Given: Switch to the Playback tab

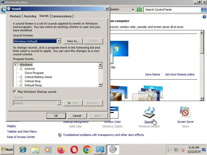Looking at the screenshot, I should tap(15, 16).
